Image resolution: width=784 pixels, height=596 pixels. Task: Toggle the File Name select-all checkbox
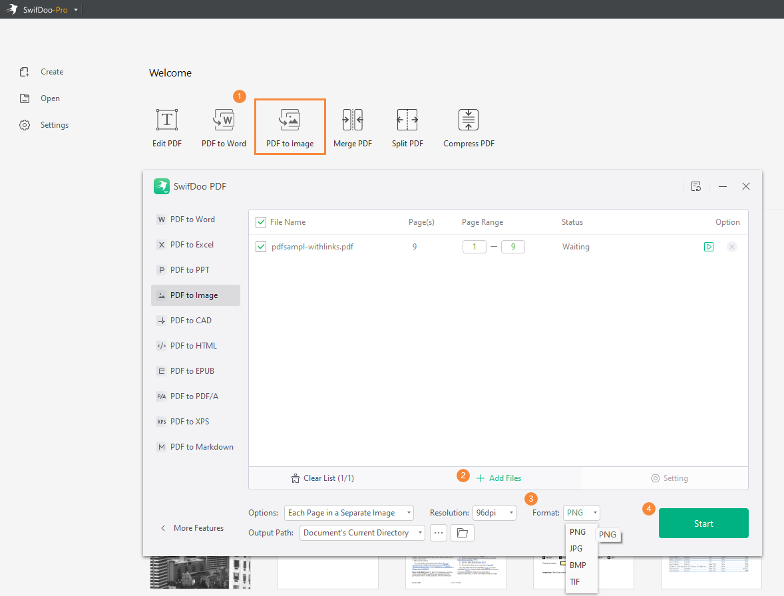coord(261,222)
